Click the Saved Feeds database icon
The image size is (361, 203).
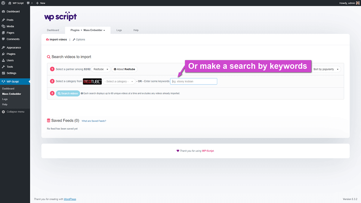[48, 121]
